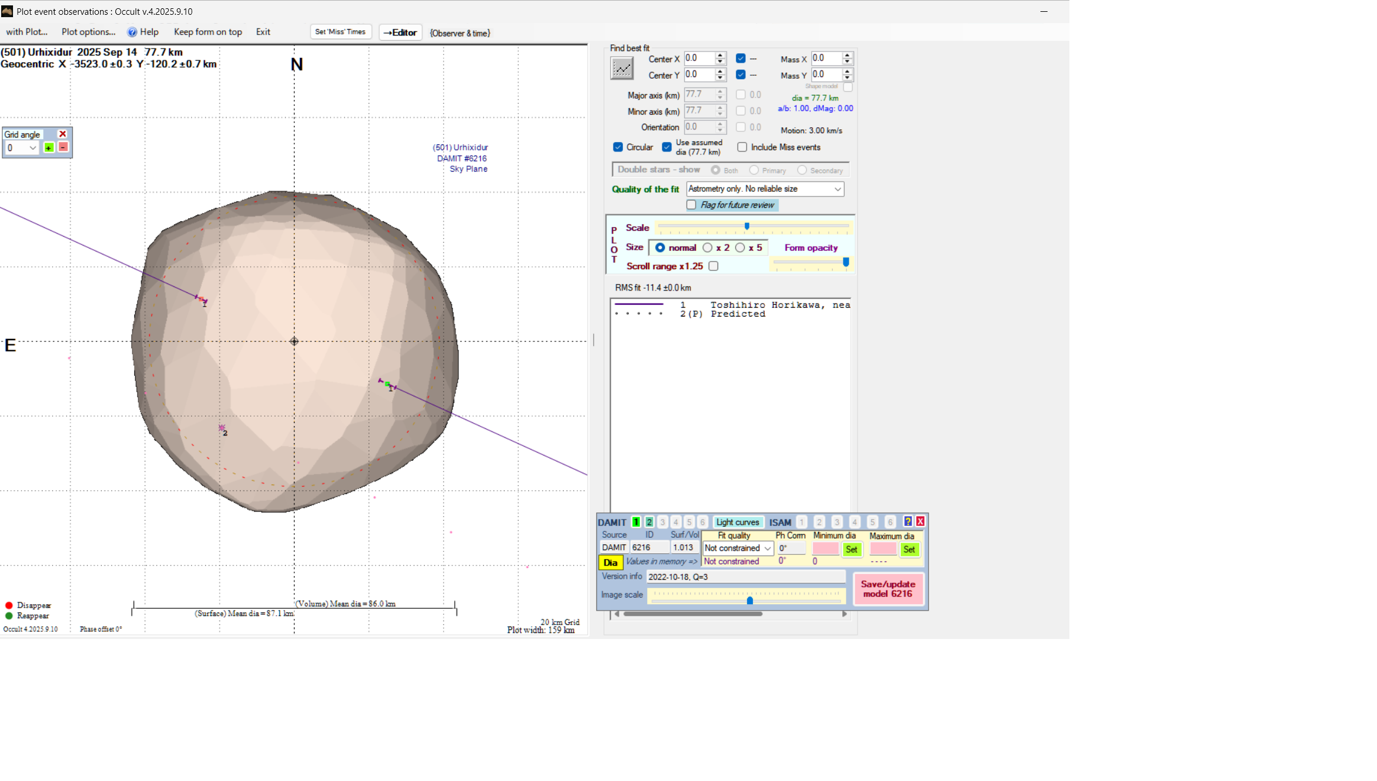Close the DAMIT model panel

point(920,521)
